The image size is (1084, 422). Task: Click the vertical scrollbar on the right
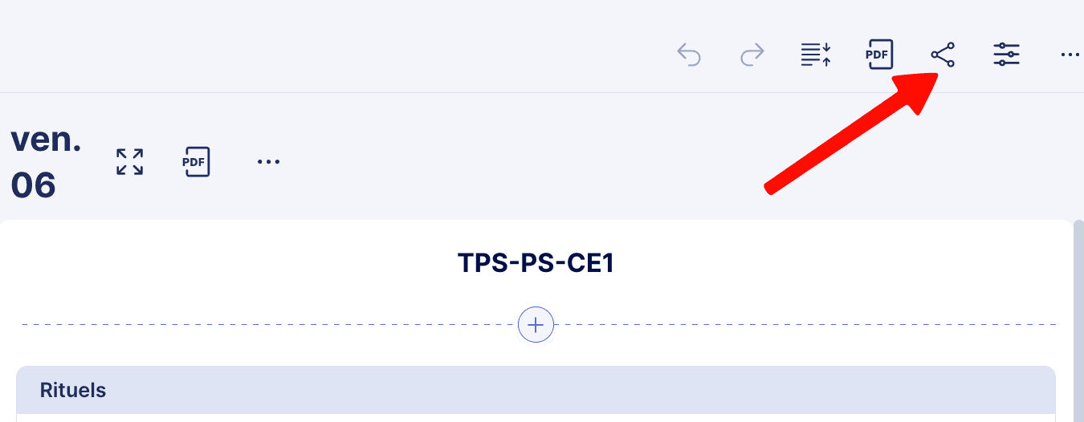(1078, 321)
